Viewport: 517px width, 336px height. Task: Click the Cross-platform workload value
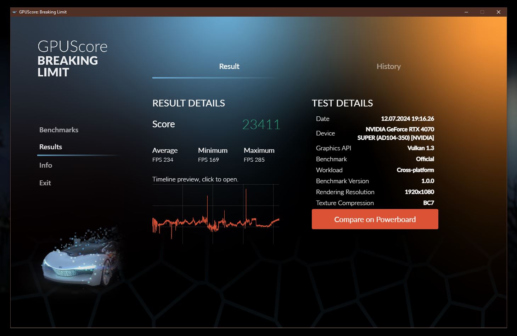415,170
